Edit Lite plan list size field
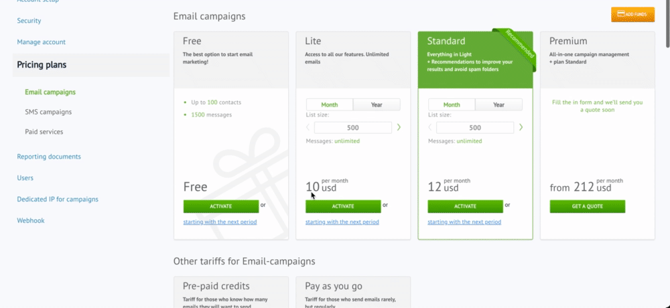Image resolution: width=670 pixels, height=308 pixels. coord(353,128)
